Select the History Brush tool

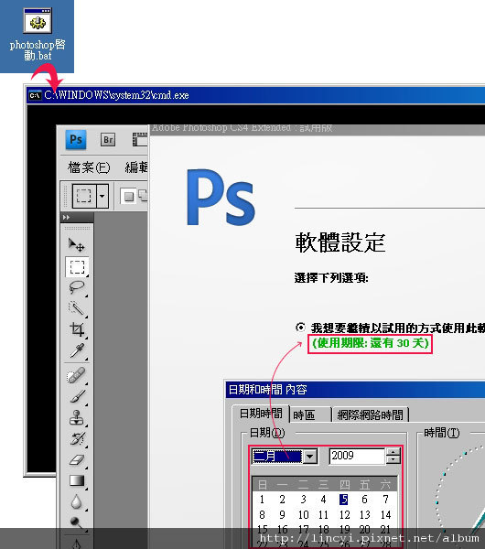click(77, 438)
